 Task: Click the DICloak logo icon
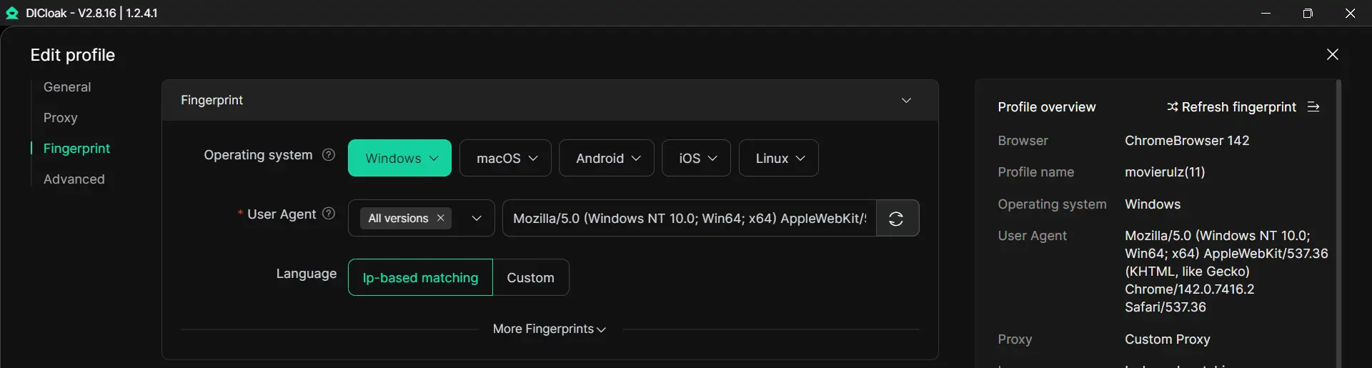[12, 13]
